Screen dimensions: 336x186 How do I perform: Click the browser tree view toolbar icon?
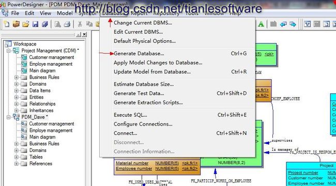[308, 24]
